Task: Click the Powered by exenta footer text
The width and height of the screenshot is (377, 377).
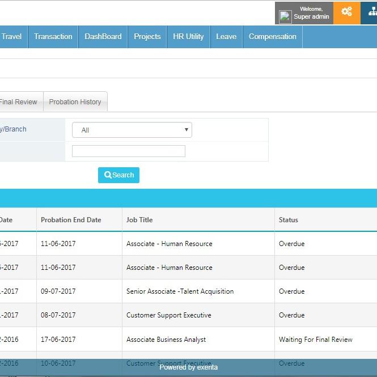Action: point(188,367)
